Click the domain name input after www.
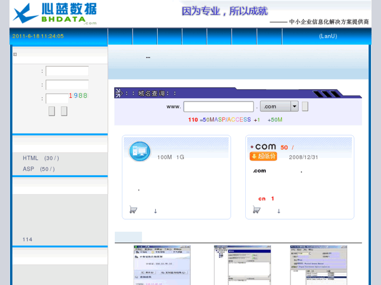Screen dimensions: 381x285 [219, 107]
